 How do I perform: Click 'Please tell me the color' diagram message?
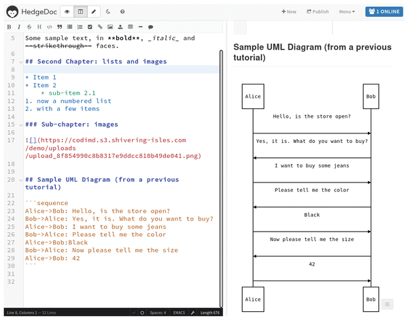coord(311,190)
